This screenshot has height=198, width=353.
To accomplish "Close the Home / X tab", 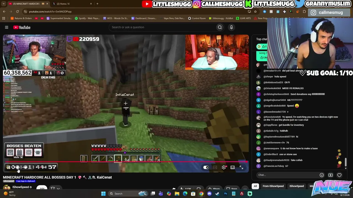I will coord(91,4).
